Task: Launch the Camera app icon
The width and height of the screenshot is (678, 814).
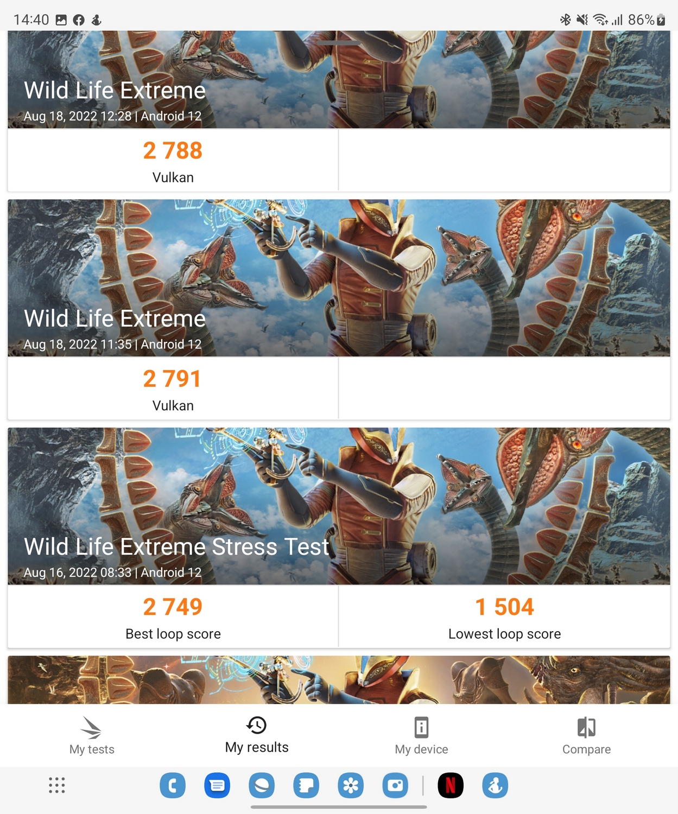Action: [395, 785]
